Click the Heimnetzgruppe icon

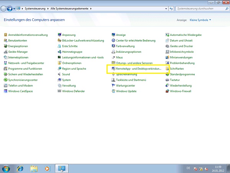pyautogui.click(x=59, y=52)
